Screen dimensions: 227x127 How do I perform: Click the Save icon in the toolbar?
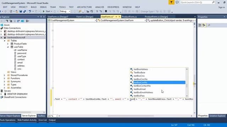point(21,11)
